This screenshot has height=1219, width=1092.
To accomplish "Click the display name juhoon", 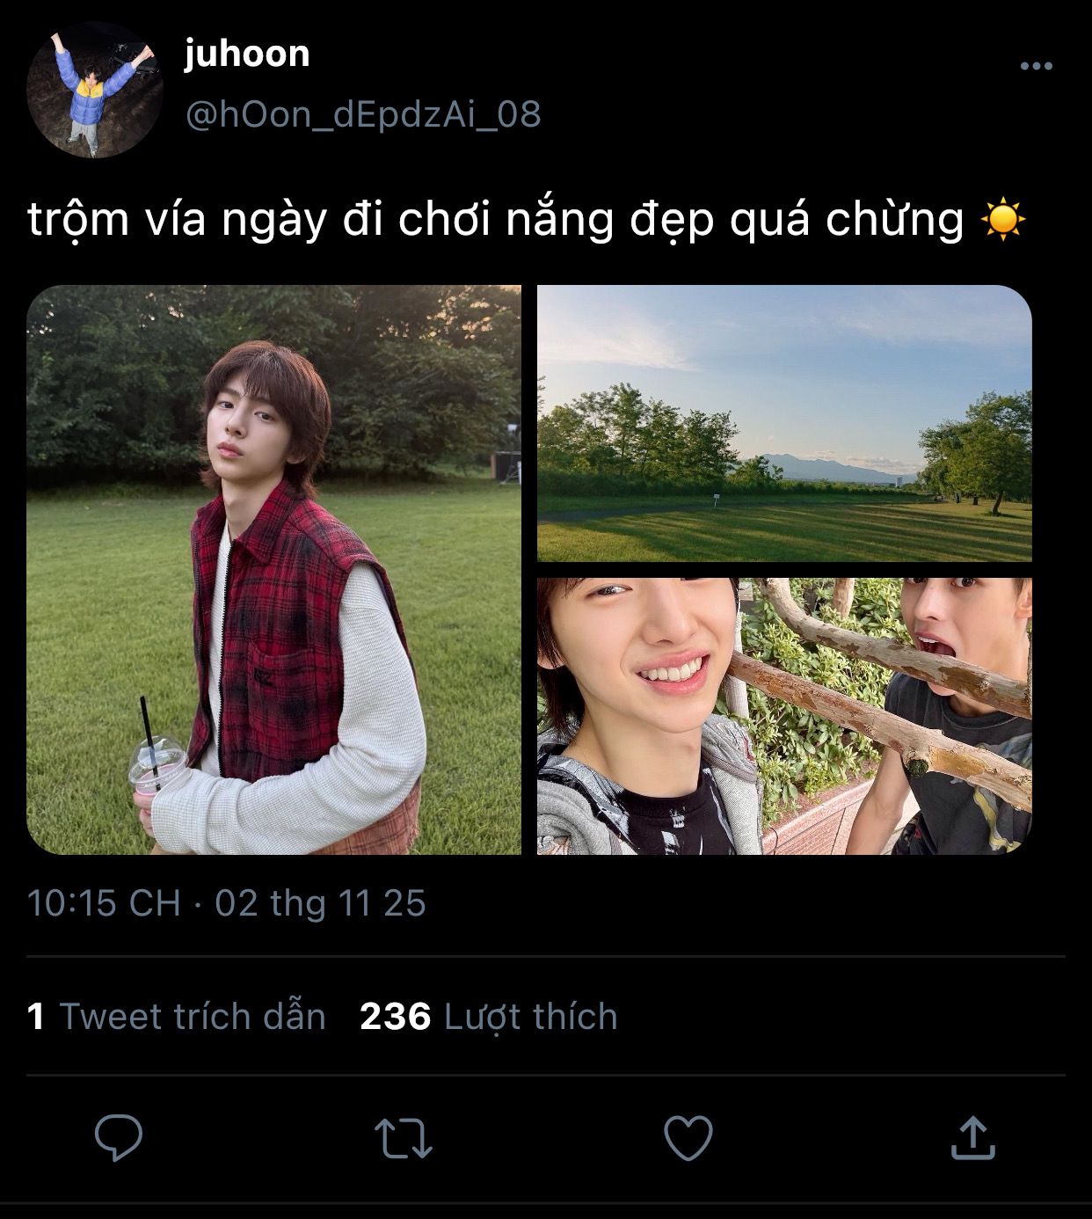I will pos(247,55).
